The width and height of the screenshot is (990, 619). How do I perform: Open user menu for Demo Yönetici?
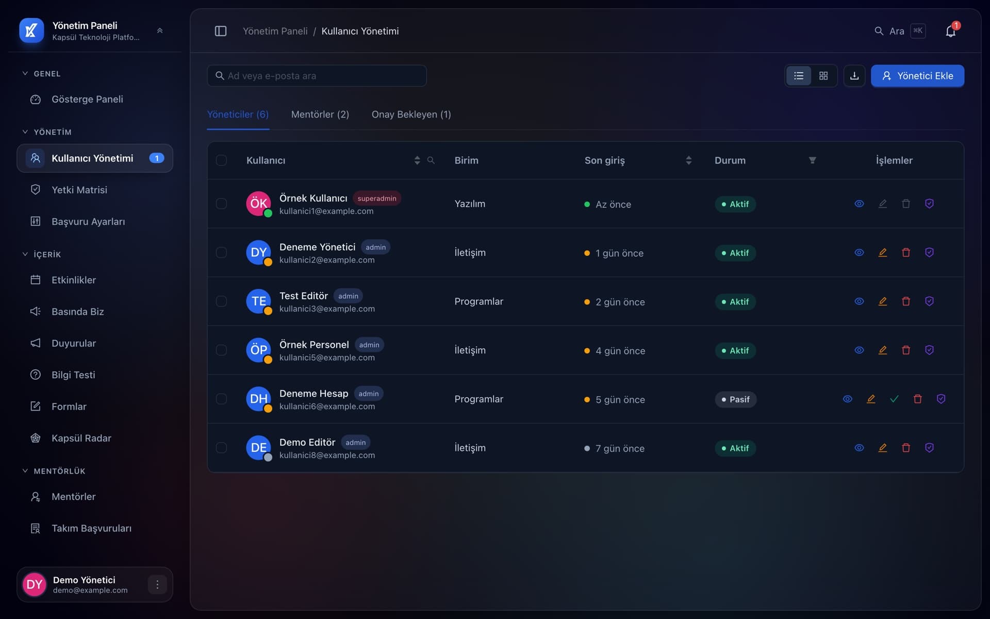tap(157, 584)
